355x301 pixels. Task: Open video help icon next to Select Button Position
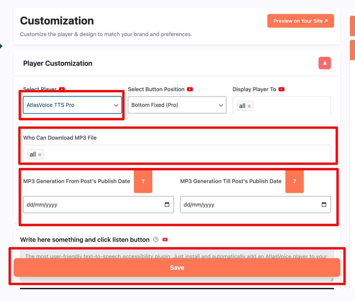coord(190,89)
